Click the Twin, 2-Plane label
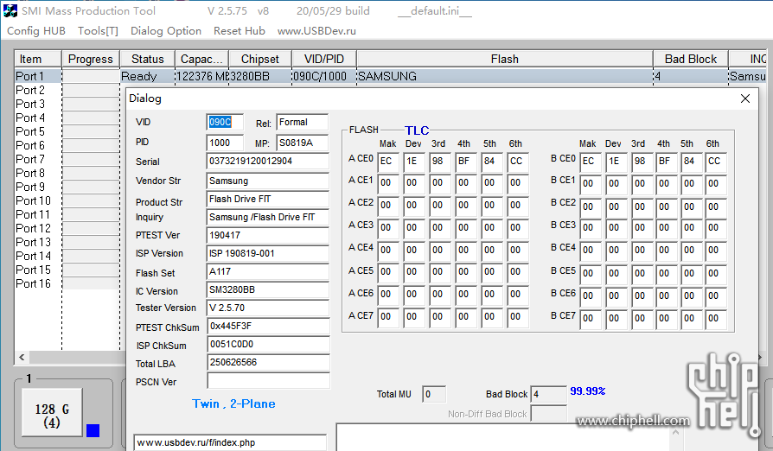The height and width of the screenshot is (451, 773). 233,403
